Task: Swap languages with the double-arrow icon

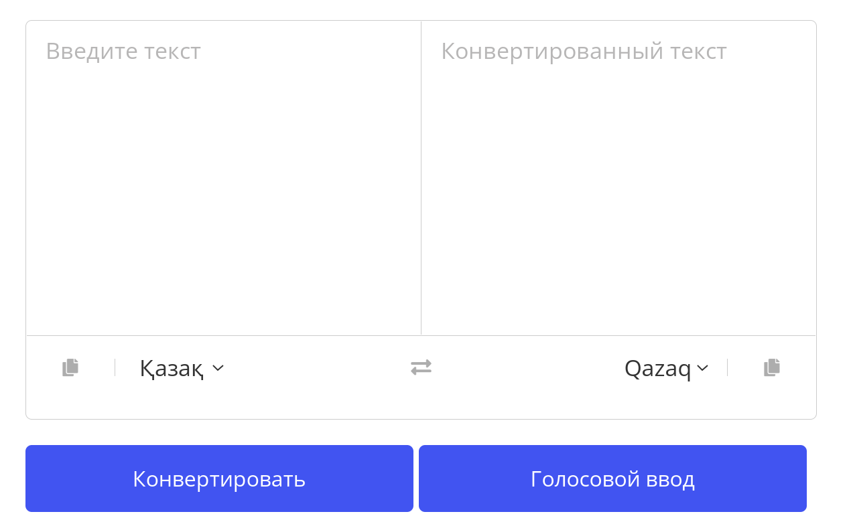Action: coord(421,367)
